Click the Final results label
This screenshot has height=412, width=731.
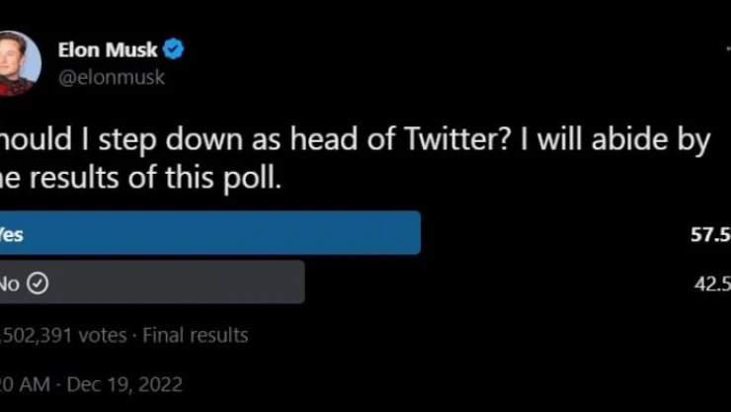(x=196, y=335)
